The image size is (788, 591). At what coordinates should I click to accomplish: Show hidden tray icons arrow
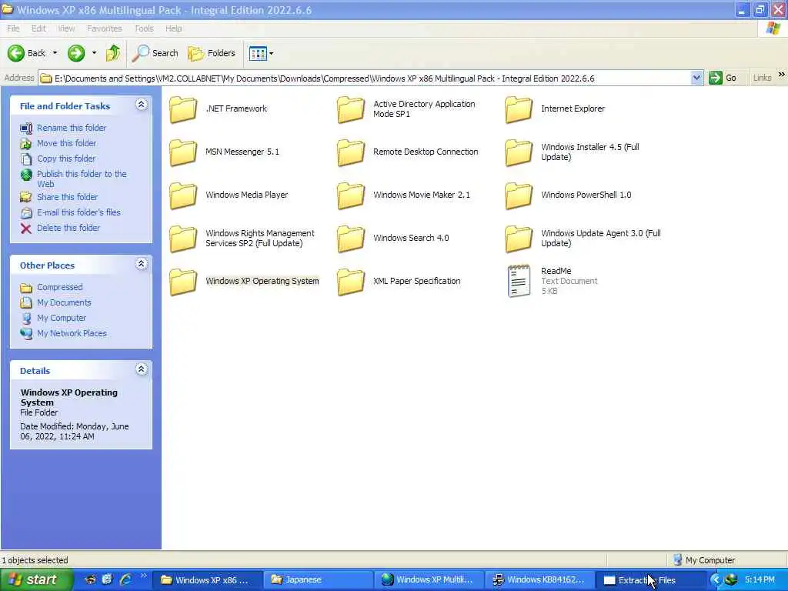pyautogui.click(x=716, y=580)
